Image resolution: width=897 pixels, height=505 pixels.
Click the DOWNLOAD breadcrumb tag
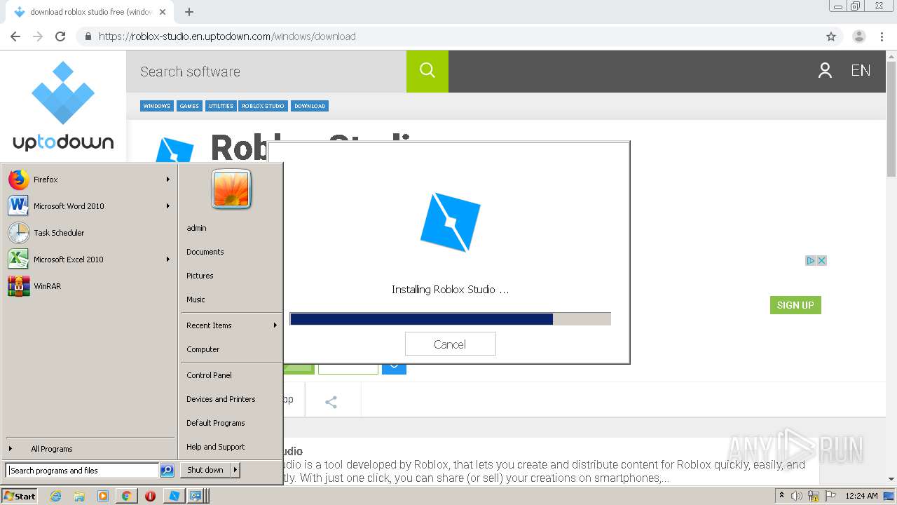pos(310,106)
